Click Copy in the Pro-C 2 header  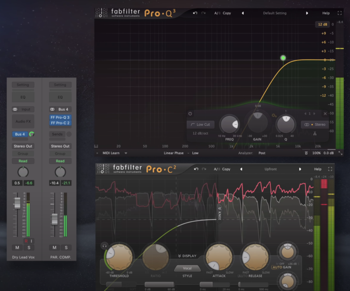click(226, 169)
